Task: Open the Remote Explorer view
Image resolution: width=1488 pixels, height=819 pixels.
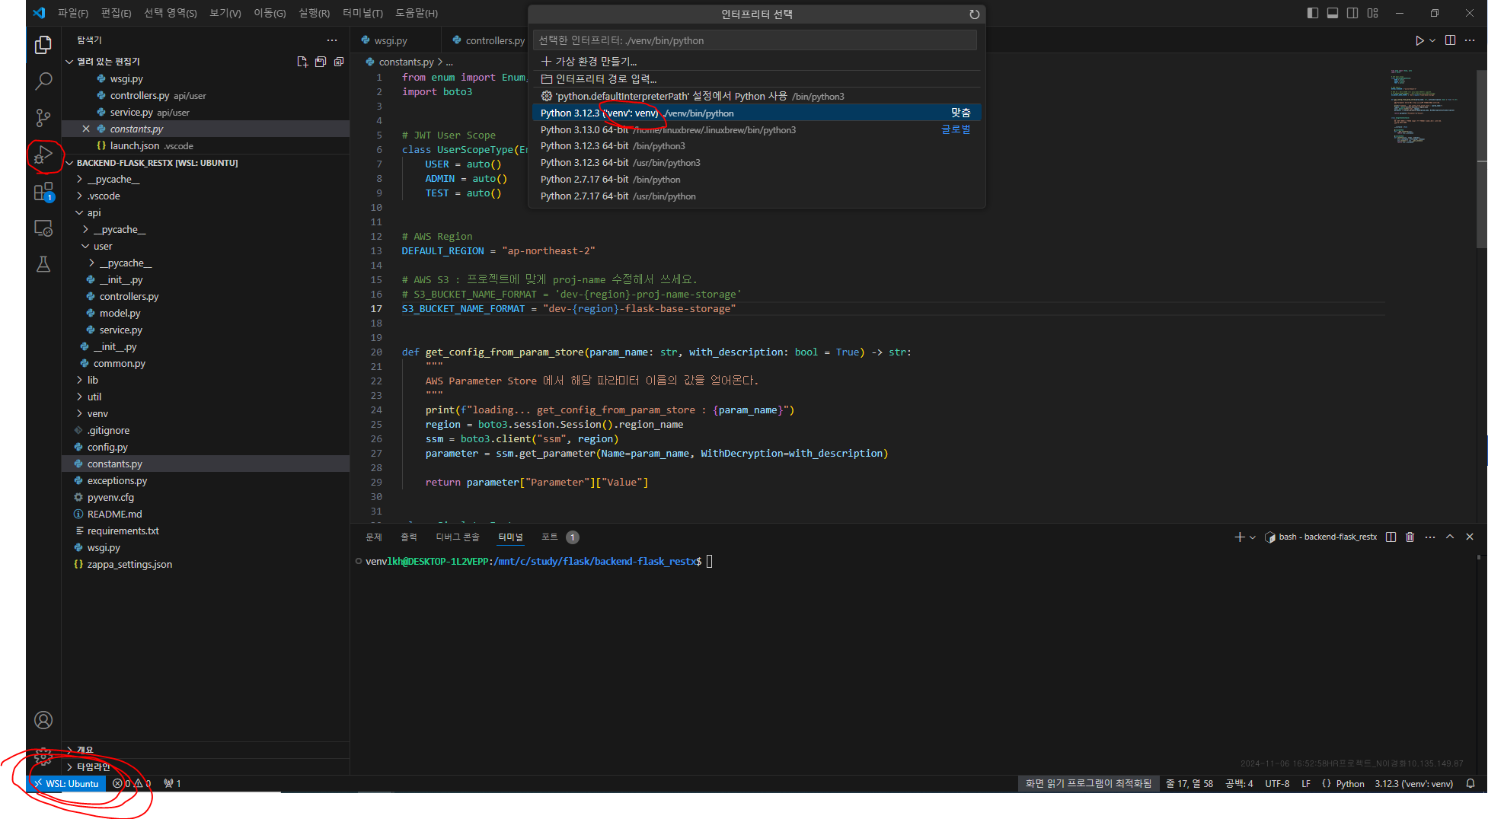Action: [x=43, y=228]
